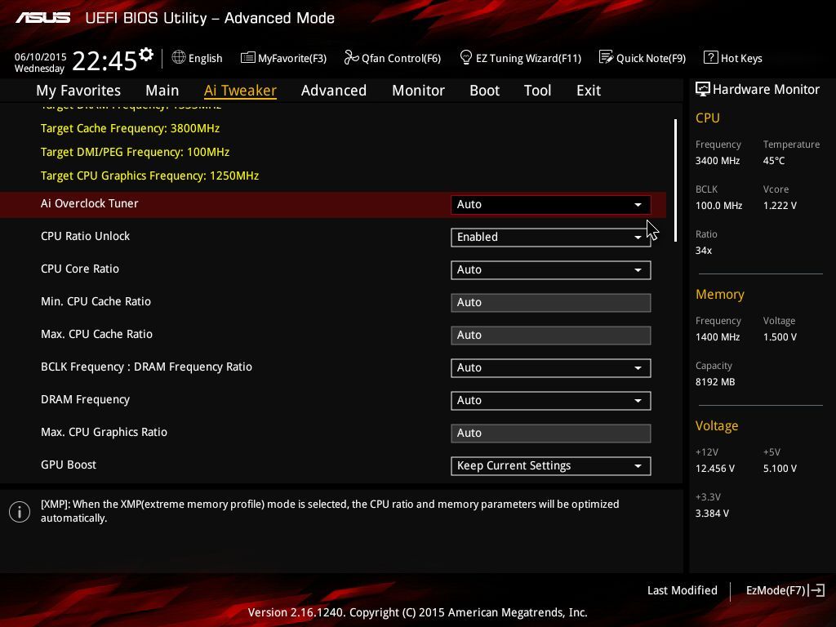The width and height of the screenshot is (836, 627).
Task: Click the 06/10/2015 date text
Action: (41, 57)
